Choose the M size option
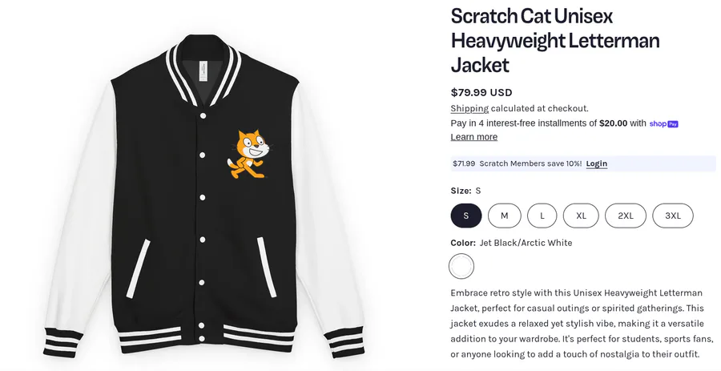The image size is (721, 371). pyautogui.click(x=505, y=216)
